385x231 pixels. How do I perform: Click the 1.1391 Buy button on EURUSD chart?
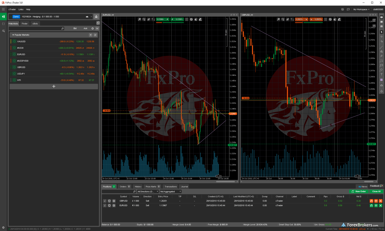point(177,19)
